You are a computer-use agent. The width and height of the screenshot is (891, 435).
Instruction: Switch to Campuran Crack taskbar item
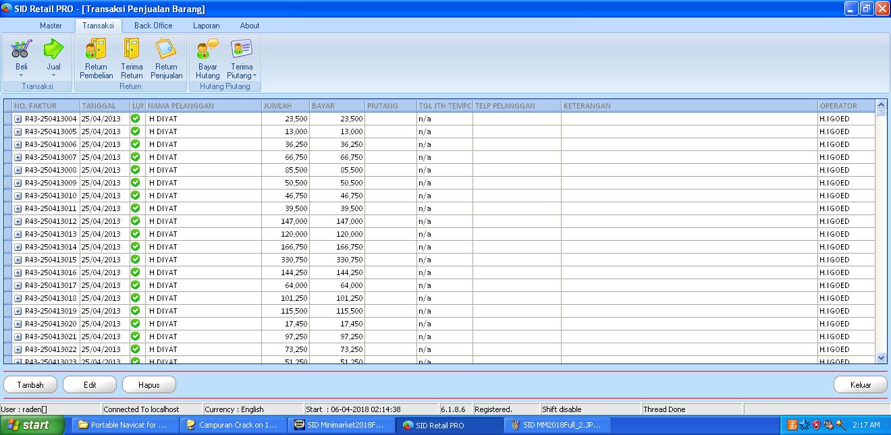[x=234, y=425]
